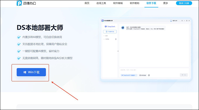Click the 发送 send button in preview

(x=184, y=75)
